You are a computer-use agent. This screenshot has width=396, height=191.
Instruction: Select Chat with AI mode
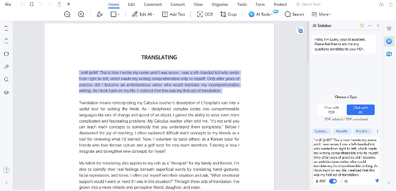(x=360, y=110)
